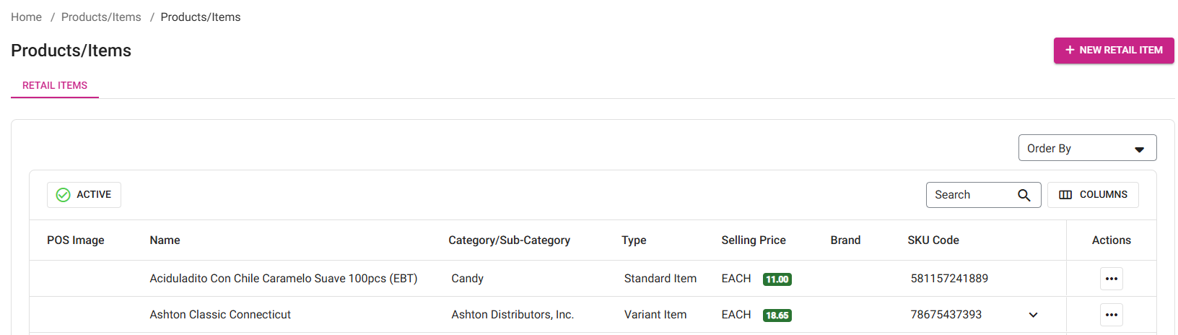The image size is (1178, 335).
Task: Click the 18.65 green price badge
Action: tap(777, 316)
